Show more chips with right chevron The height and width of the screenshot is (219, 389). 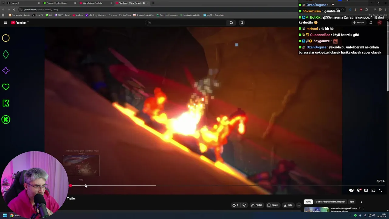tap(361, 202)
